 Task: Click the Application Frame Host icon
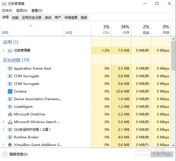[10, 69]
